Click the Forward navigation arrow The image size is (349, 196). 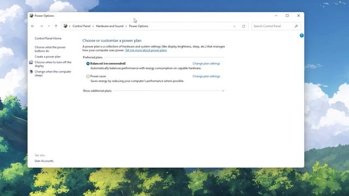(41, 26)
